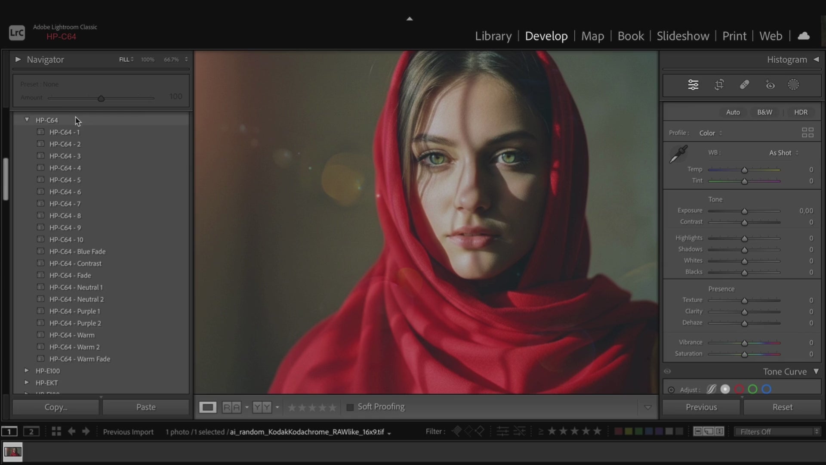Open the Masking tool

793,85
